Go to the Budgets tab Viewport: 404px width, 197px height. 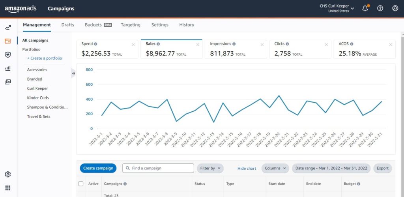[94, 25]
